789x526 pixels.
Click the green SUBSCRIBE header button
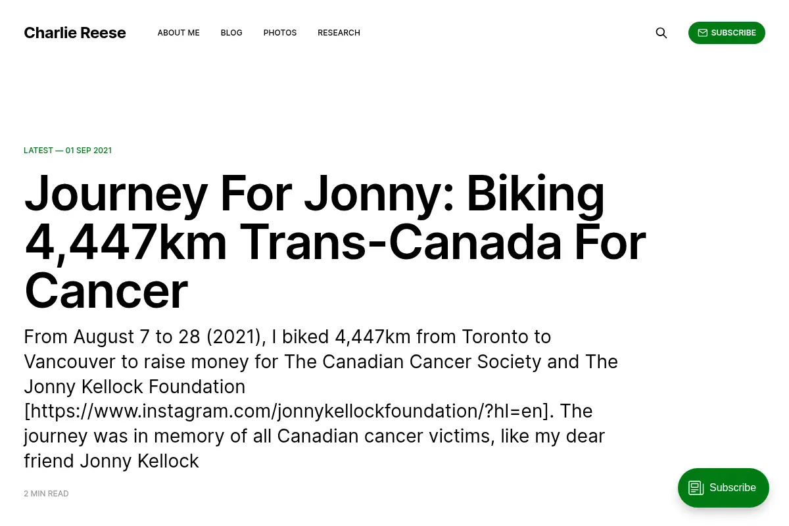click(727, 33)
